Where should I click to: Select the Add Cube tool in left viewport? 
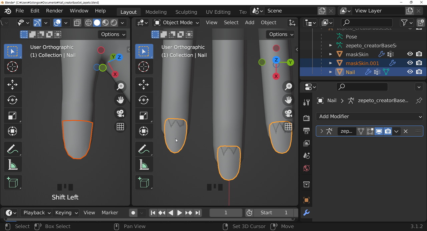(13, 182)
